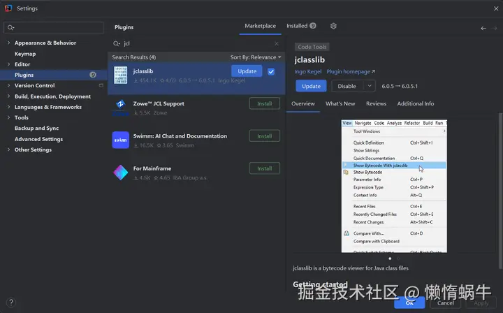
Task: Install the For Mainframe plugin
Action: tap(264, 168)
